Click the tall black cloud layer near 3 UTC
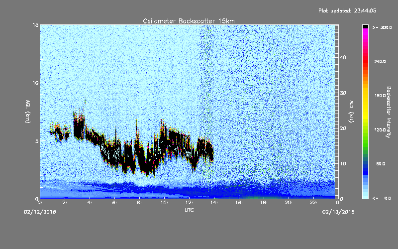Viewport: 398px width, 249px height. (79, 127)
